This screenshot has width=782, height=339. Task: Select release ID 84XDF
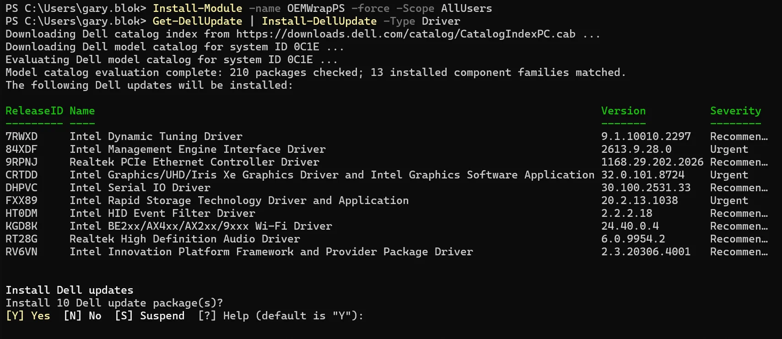click(22, 149)
